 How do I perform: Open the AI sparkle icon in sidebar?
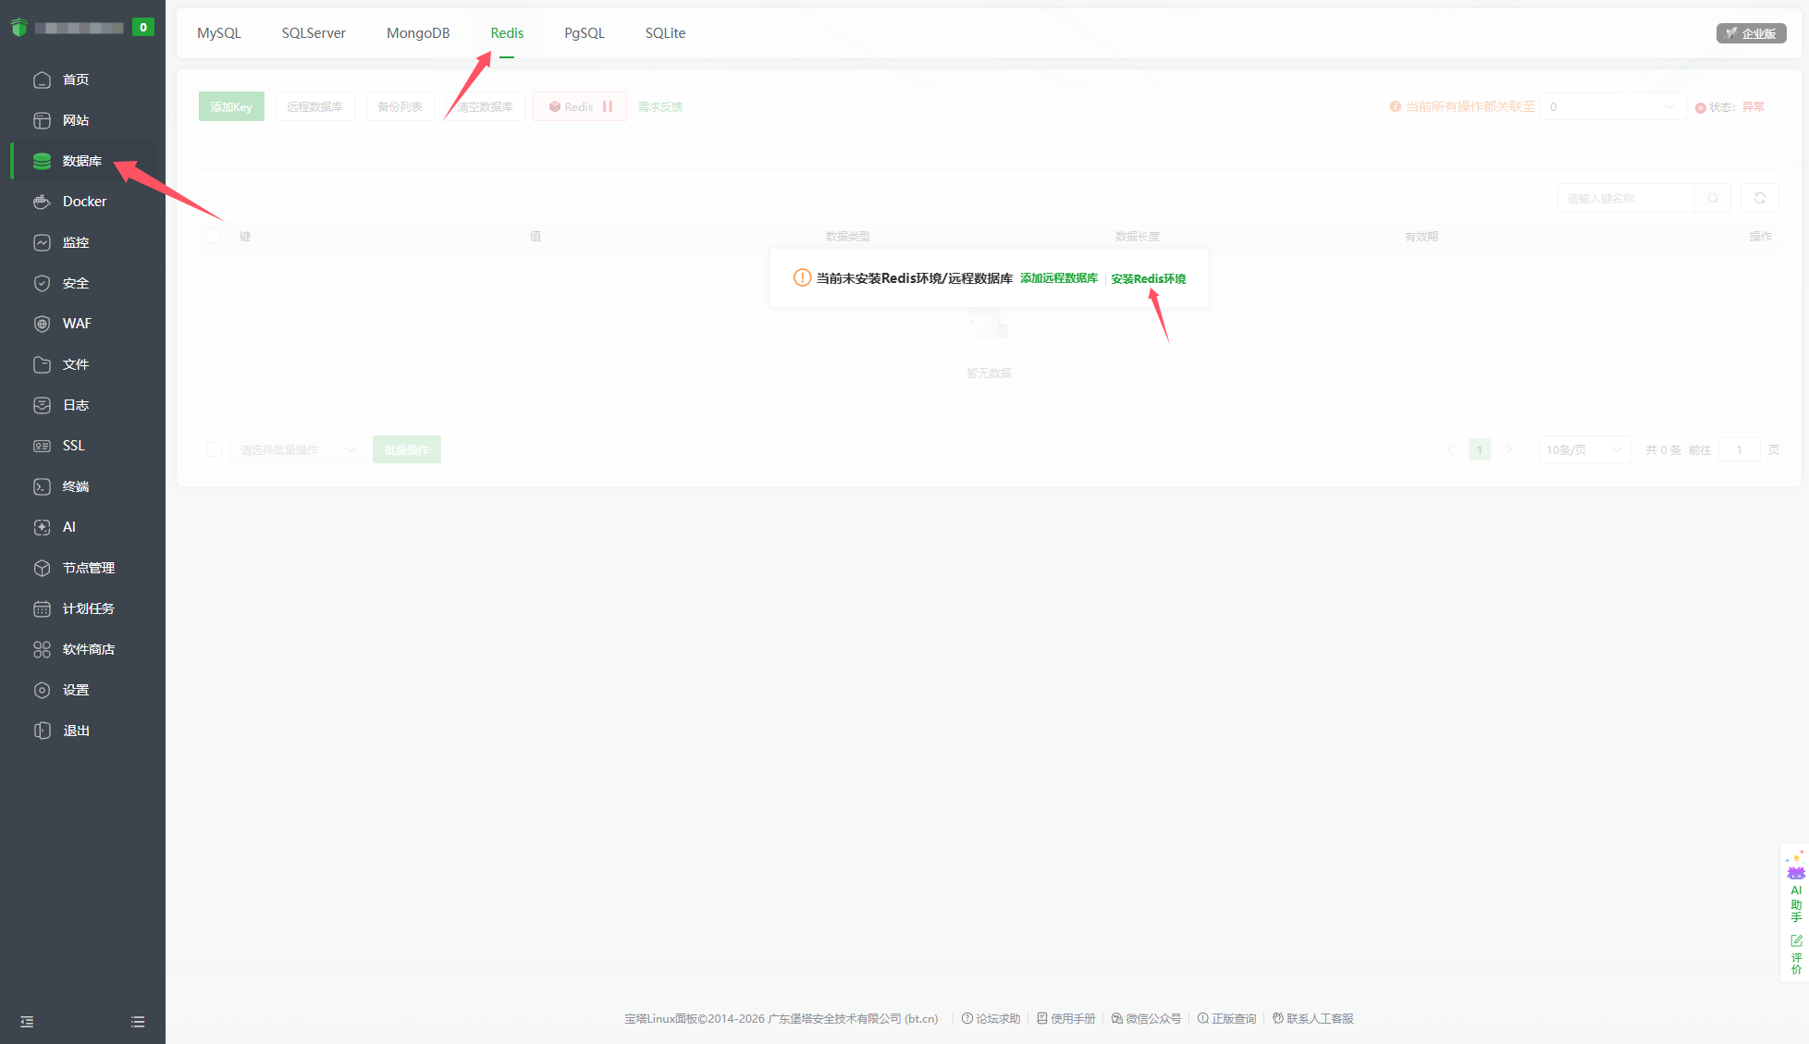click(x=42, y=527)
